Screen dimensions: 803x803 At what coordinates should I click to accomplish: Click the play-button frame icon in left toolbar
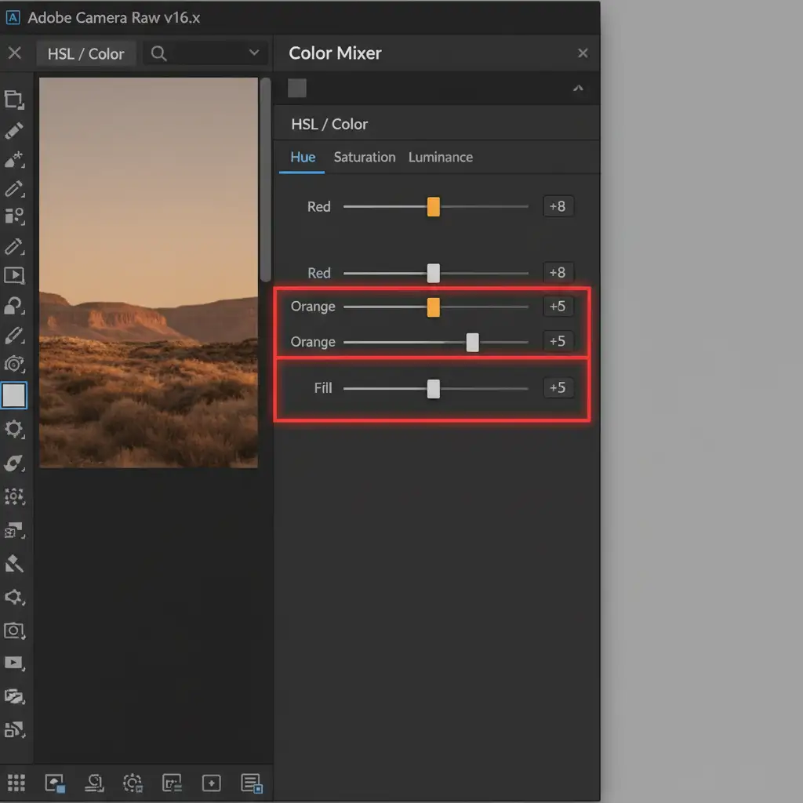coord(14,275)
